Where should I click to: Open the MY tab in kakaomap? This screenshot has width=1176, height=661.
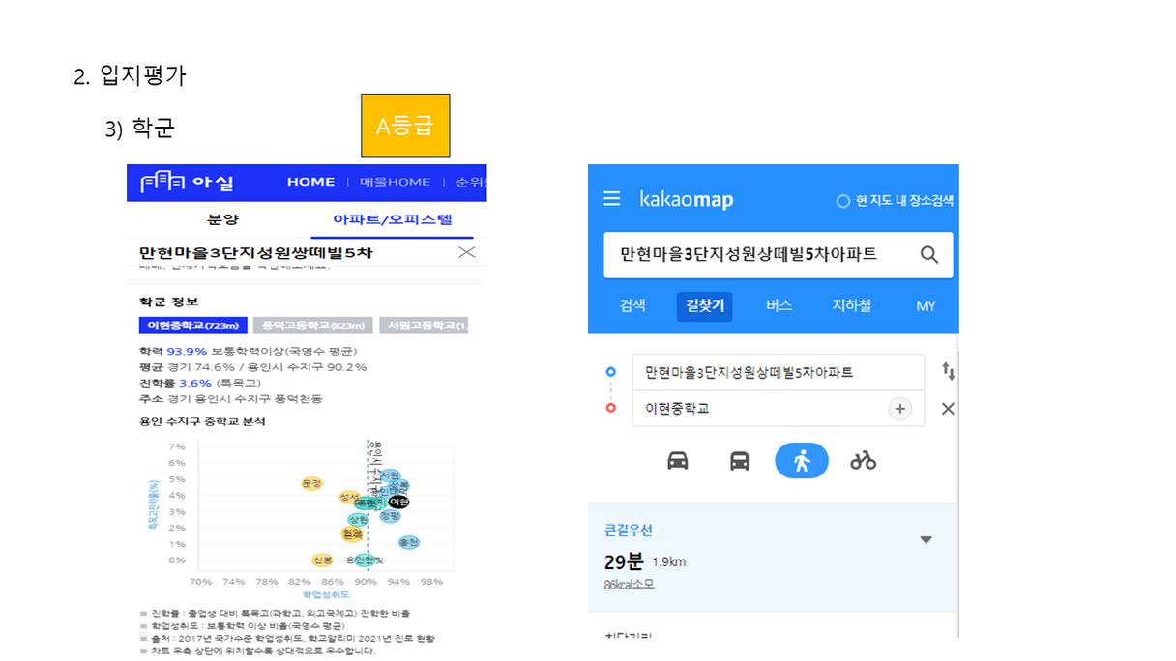point(926,305)
